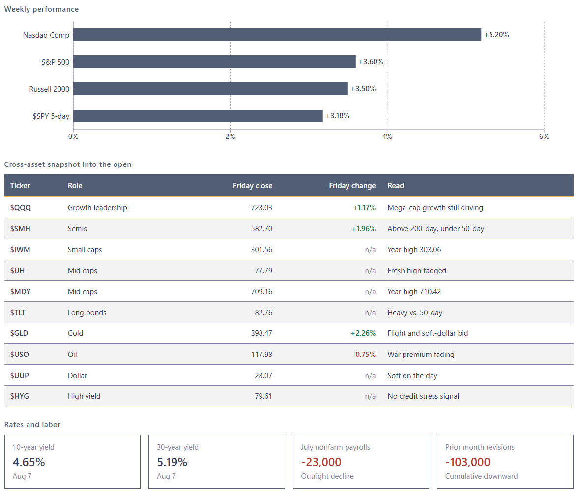Click the 582.70 Friday close value
578x493 pixels.
click(x=261, y=229)
